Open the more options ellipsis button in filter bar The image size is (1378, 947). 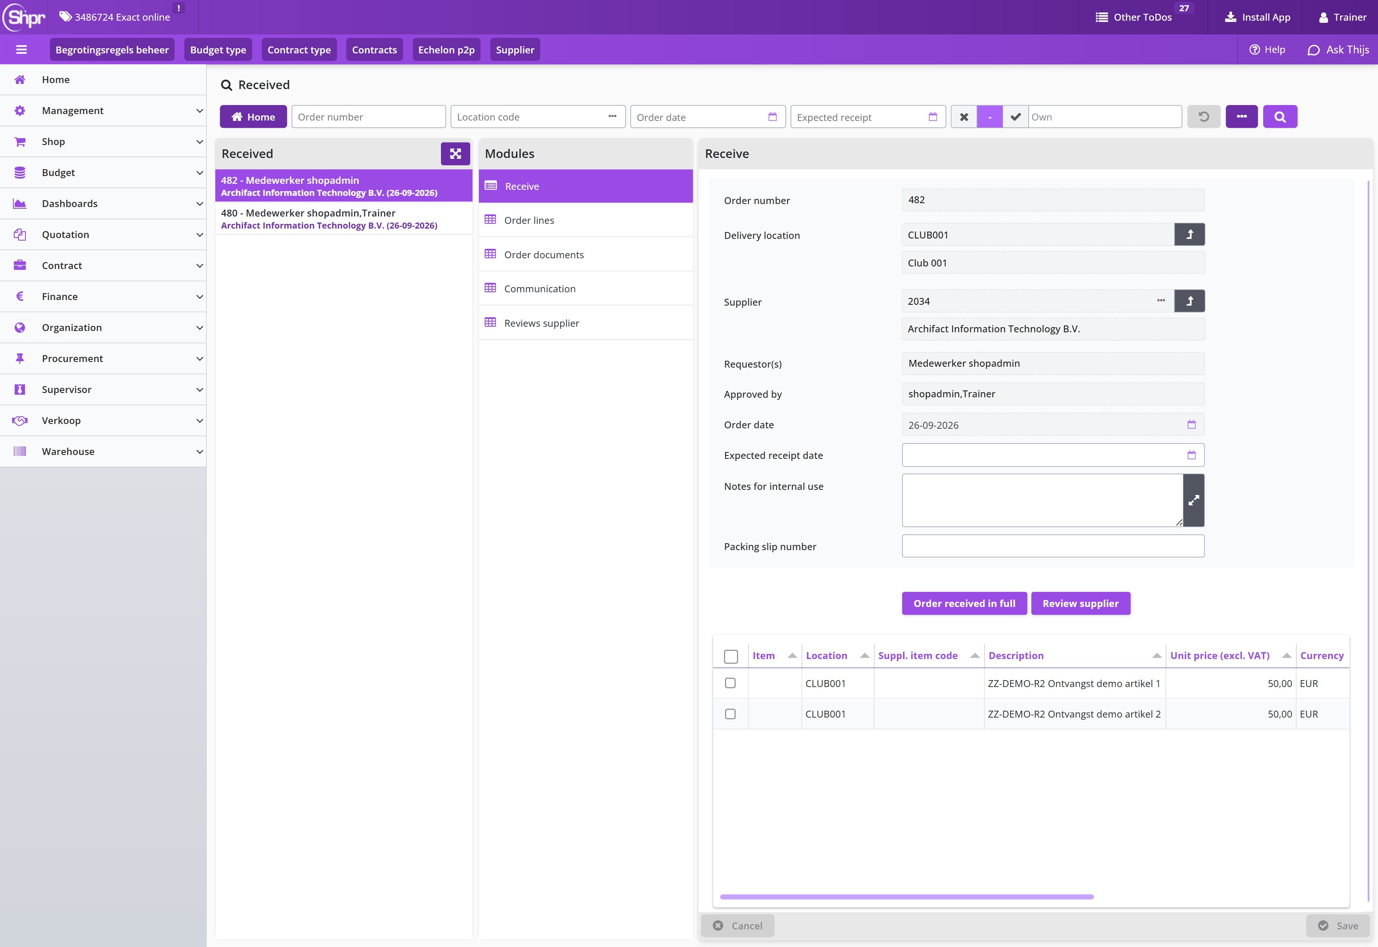point(1241,117)
